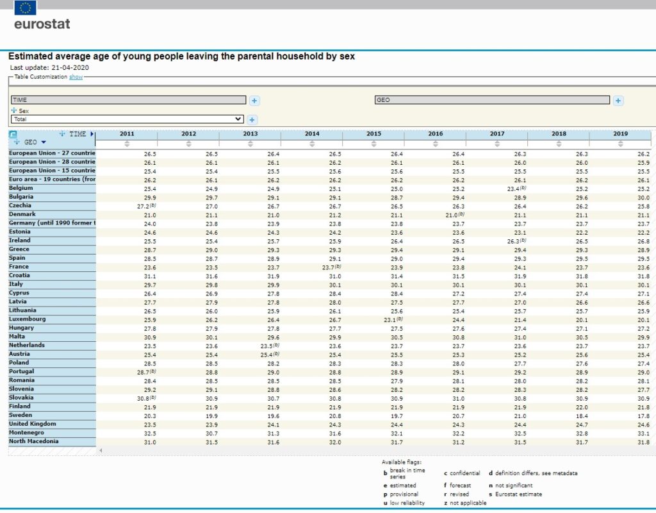Click the plus icon next to Sex dropdown
Viewport: 656px width, 513px height.
[x=252, y=119]
